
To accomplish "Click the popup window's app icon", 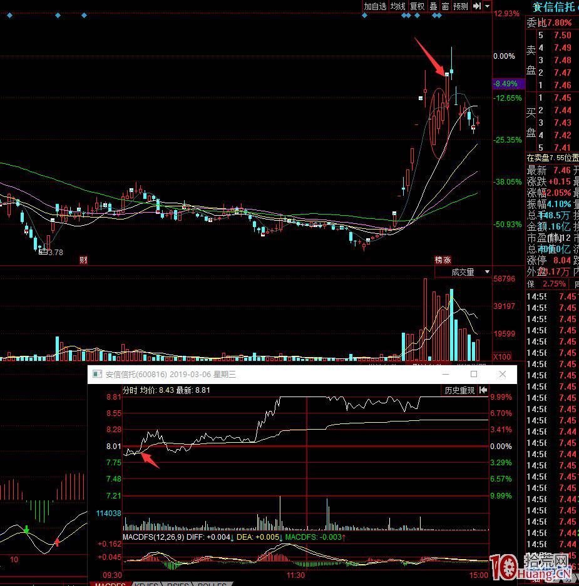I will tap(97, 374).
